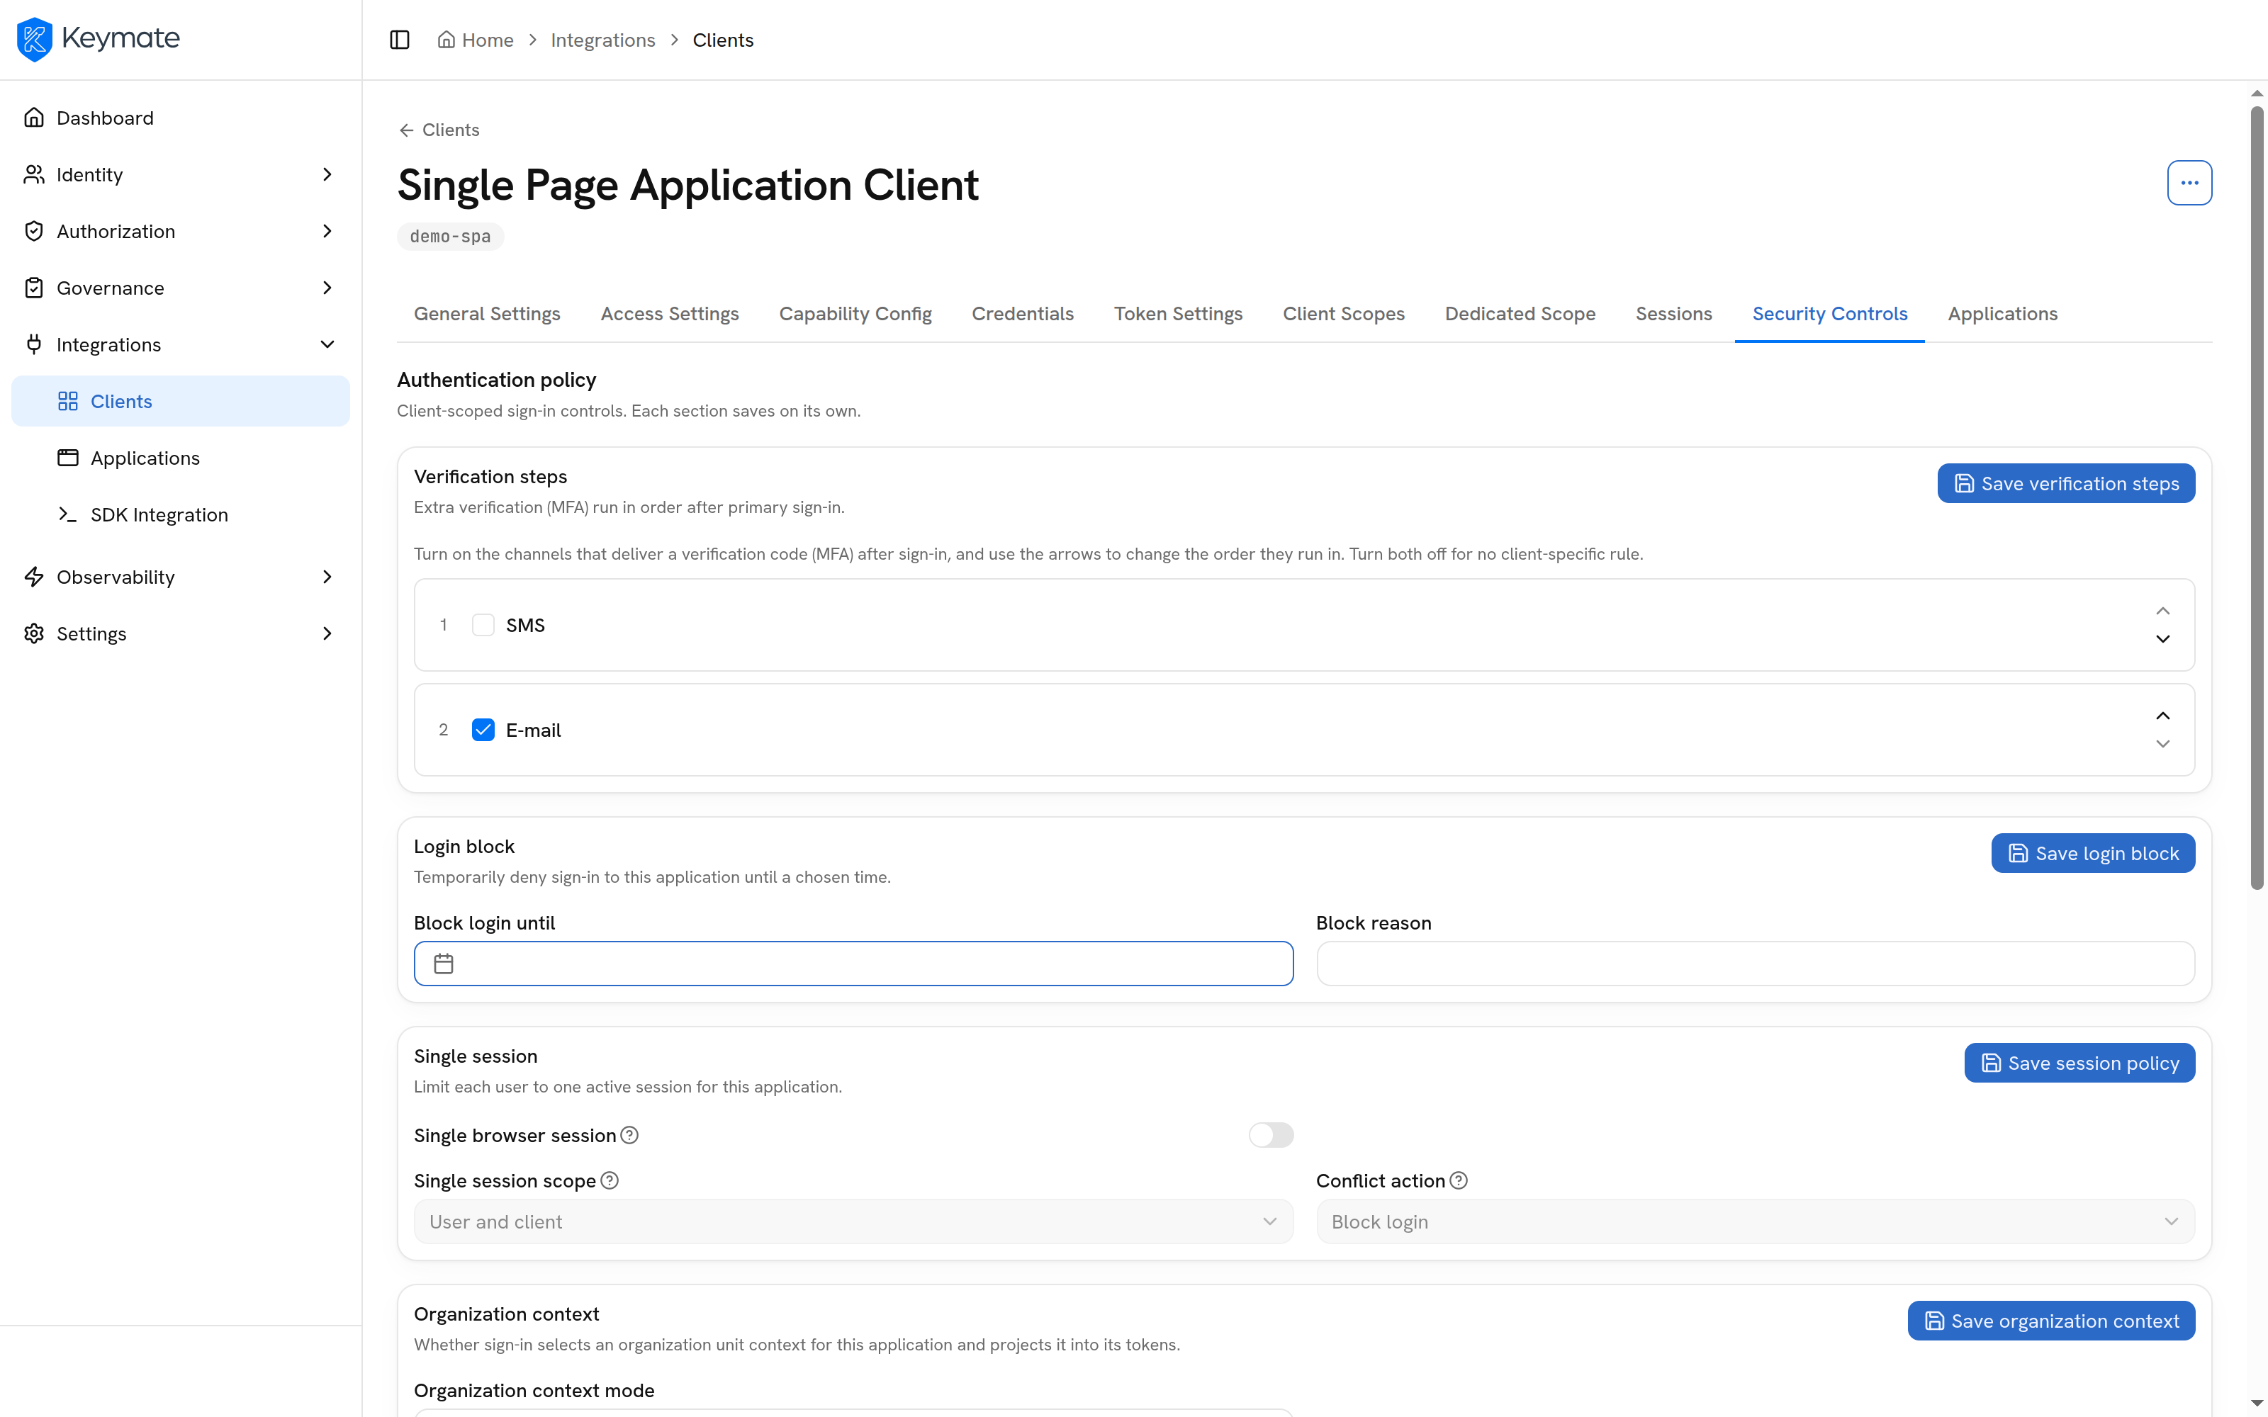Click Save login block button
The image size is (2268, 1417).
[x=2093, y=853]
